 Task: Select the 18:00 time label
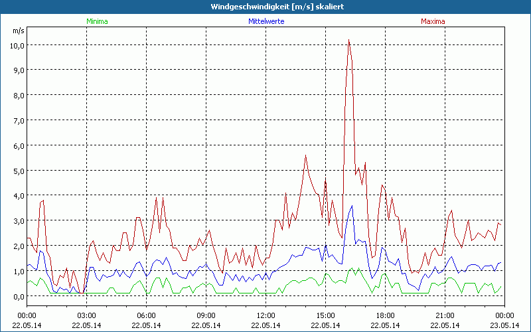[x=385, y=315]
